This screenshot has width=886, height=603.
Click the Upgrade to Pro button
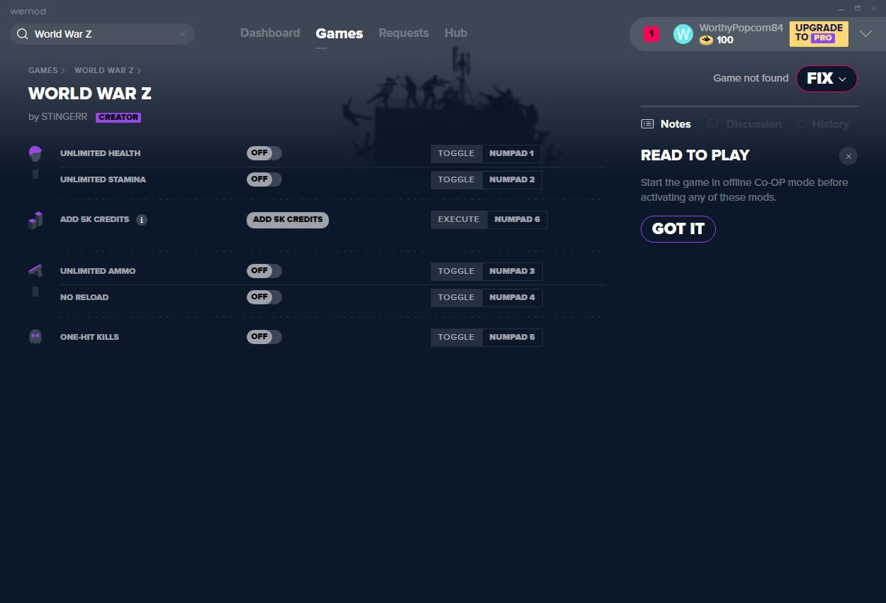point(819,33)
